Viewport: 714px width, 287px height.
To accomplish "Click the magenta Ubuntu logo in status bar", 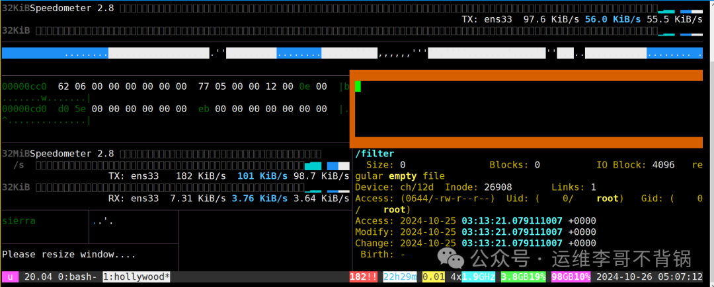I will (x=10, y=276).
